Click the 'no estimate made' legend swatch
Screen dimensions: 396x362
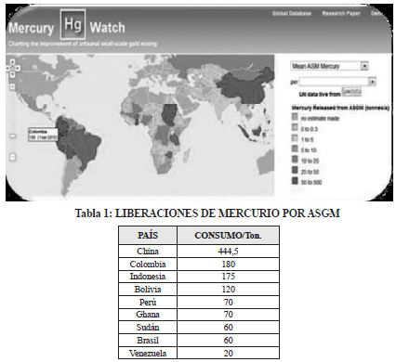(295, 117)
